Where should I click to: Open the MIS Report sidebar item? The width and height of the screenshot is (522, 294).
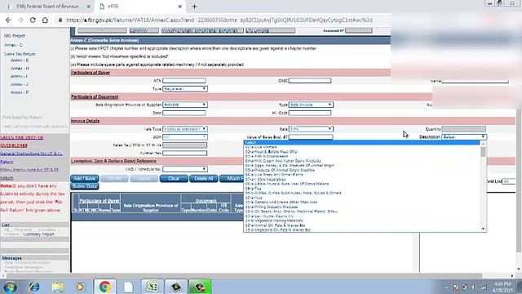[15, 36]
